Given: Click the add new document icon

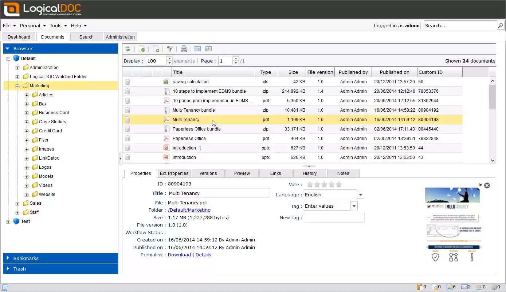Looking at the screenshot, I should (x=156, y=49).
